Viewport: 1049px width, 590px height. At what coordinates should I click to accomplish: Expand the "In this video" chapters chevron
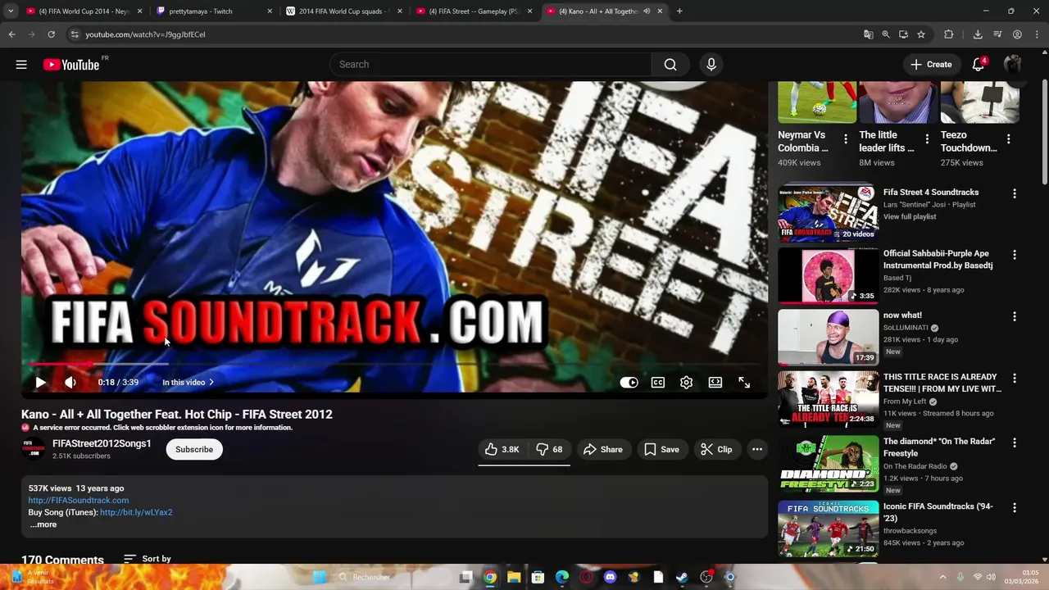coord(211,383)
